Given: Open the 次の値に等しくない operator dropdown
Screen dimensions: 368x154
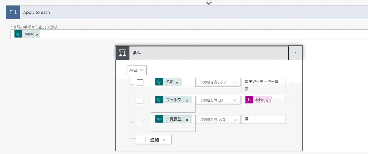Looking at the screenshot, I should (218, 119).
